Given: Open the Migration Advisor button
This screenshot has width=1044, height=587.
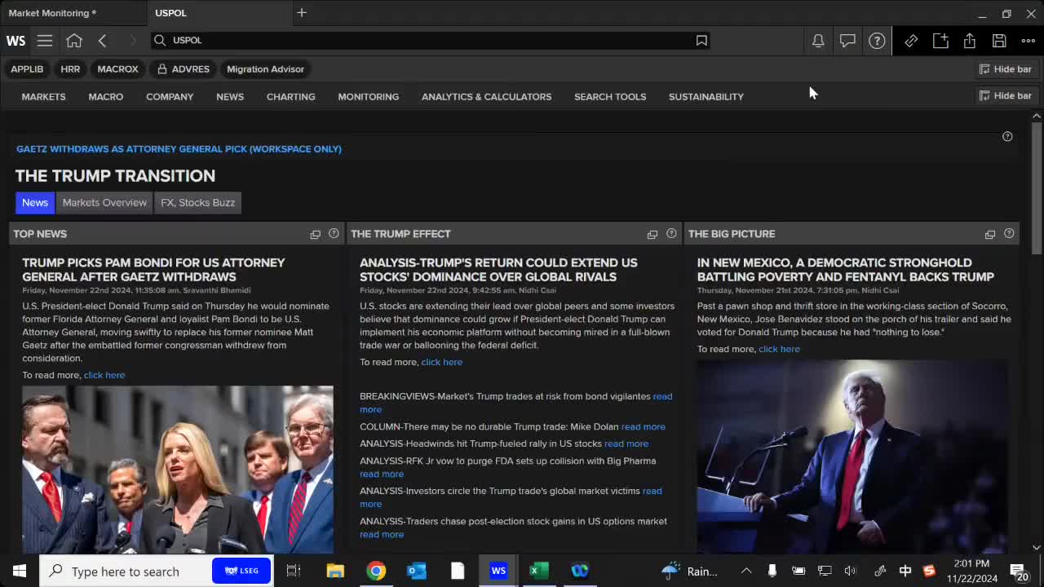Looking at the screenshot, I should 265,69.
